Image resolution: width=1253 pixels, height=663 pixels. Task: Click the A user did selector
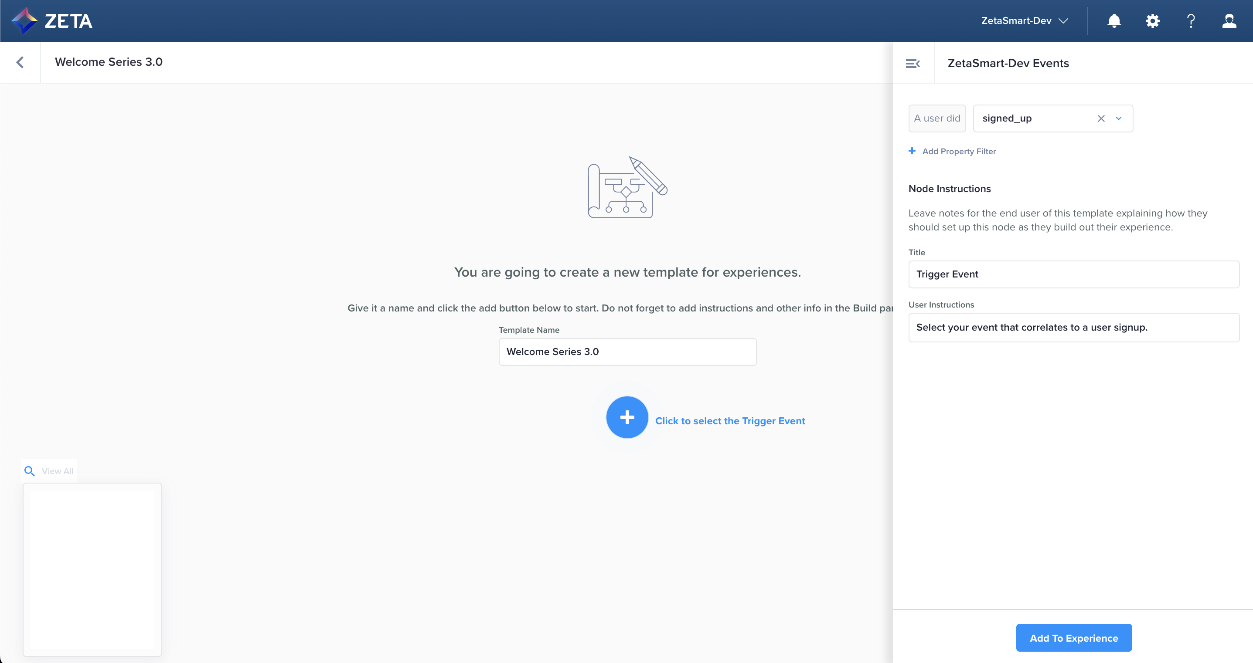tap(937, 118)
